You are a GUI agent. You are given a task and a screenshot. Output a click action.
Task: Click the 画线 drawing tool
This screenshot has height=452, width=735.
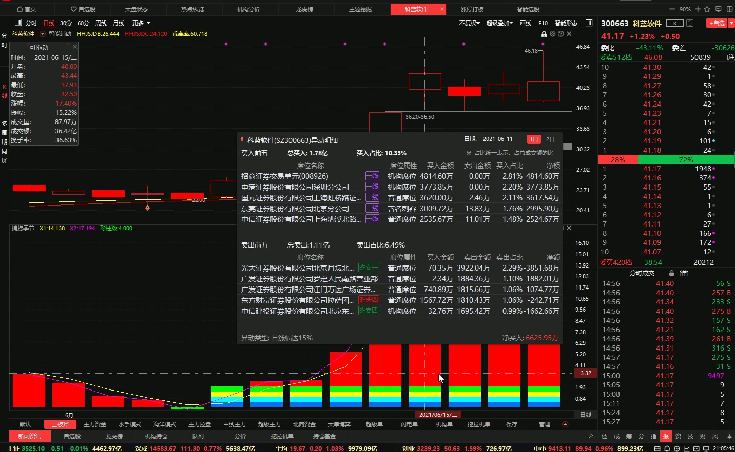pyautogui.click(x=526, y=23)
